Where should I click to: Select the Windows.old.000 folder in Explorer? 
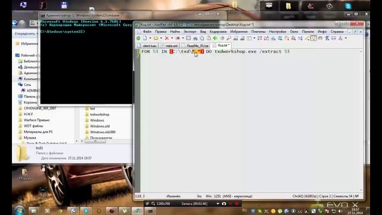click(100, 132)
